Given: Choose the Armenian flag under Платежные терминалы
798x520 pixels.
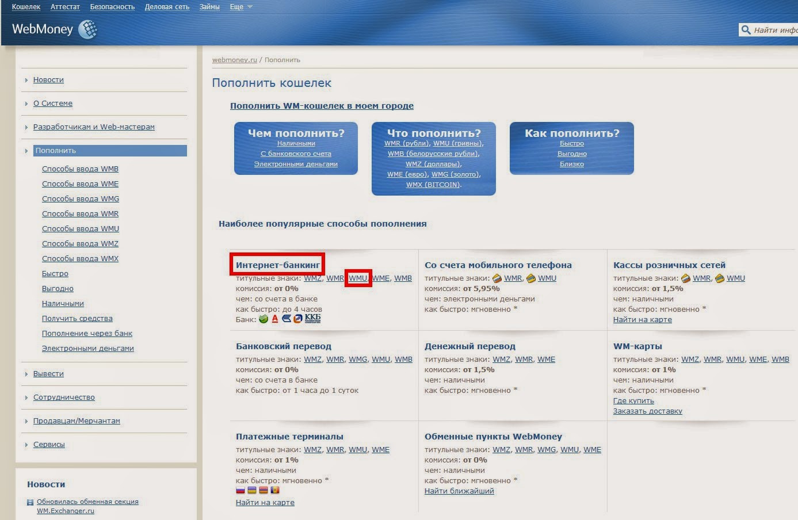Looking at the screenshot, I should (264, 490).
